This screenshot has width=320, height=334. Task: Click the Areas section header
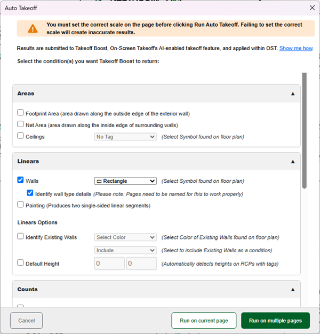coord(156,94)
